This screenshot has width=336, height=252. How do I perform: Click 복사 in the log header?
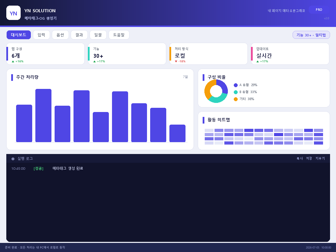pos(300,158)
